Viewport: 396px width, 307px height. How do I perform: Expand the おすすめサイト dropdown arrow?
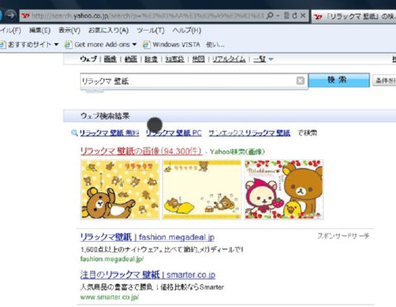pyautogui.click(x=56, y=45)
